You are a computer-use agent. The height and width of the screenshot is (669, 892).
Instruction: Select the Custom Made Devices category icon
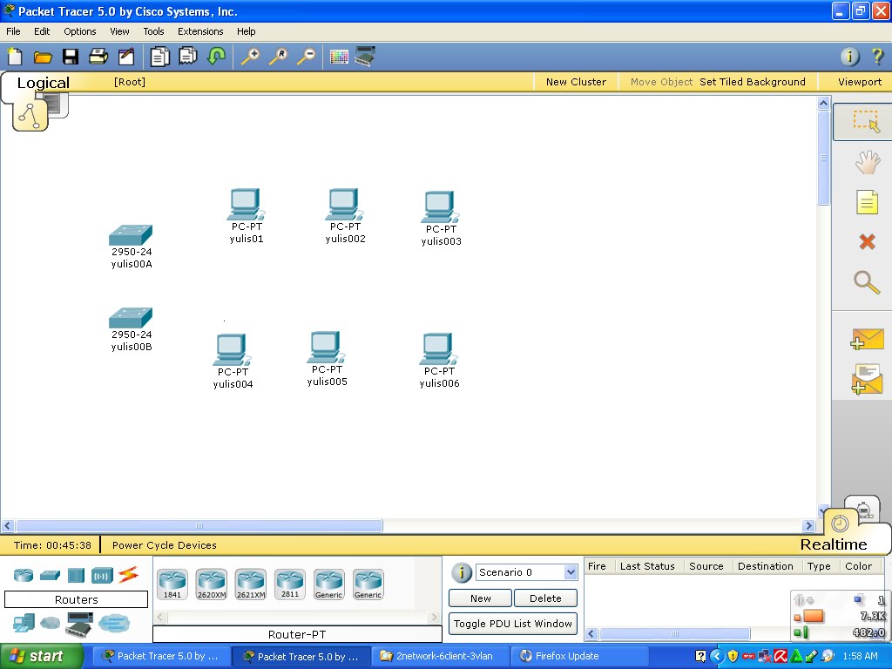pyautogui.click(x=79, y=624)
